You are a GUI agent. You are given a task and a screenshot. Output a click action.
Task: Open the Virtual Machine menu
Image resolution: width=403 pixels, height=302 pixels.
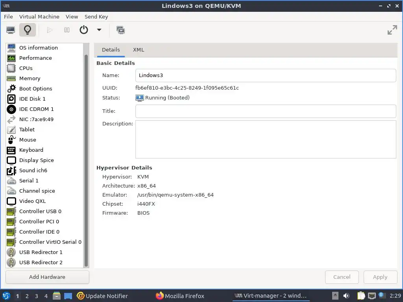[39, 17]
